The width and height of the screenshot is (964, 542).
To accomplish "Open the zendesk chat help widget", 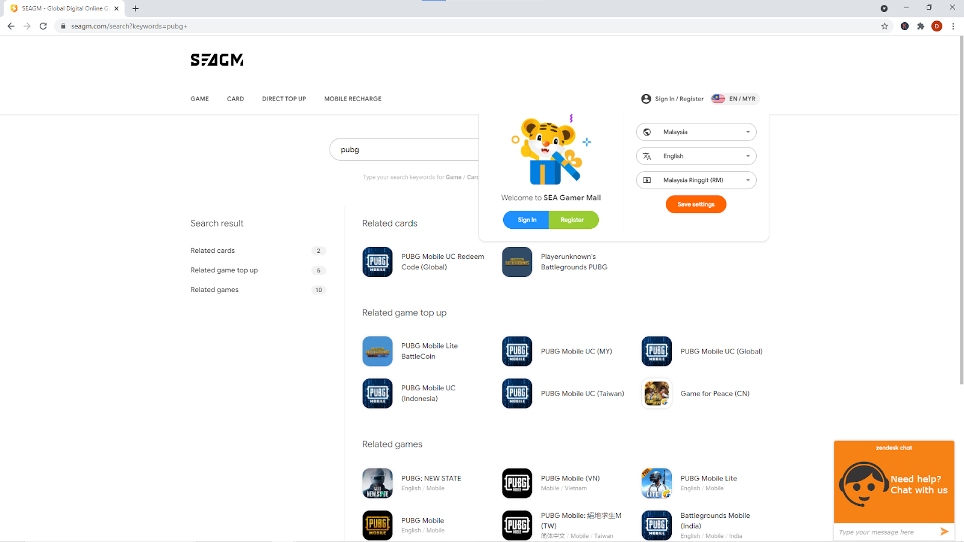I will click(x=894, y=481).
